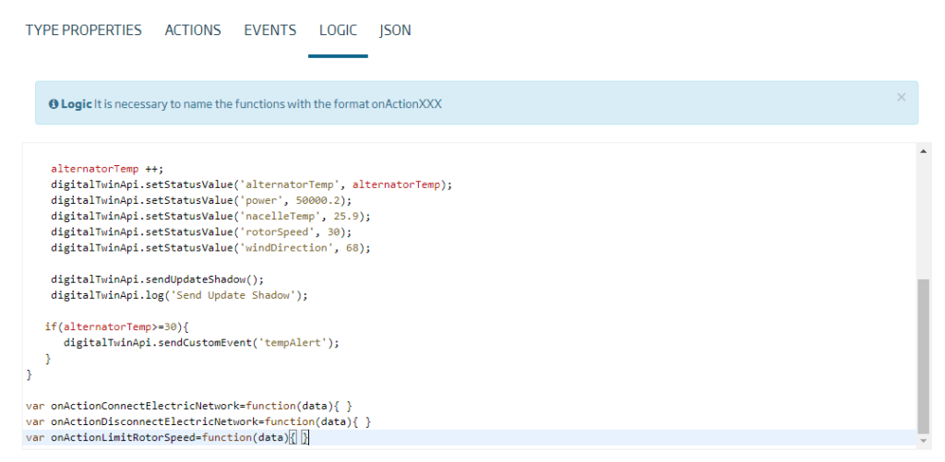
Task: Go to the EVENTS tab
Action: coord(270,30)
